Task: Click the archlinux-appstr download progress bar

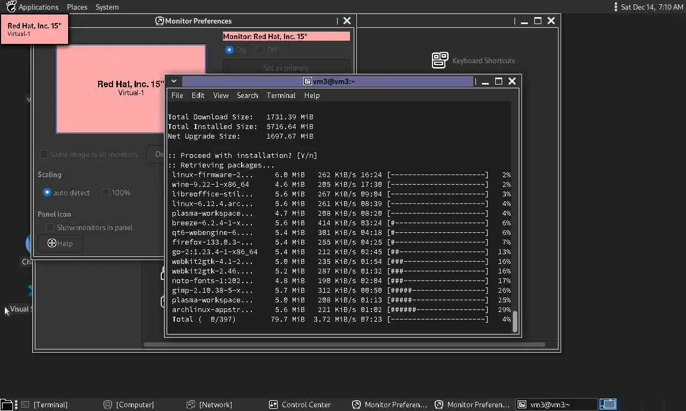Action: click(x=437, y=309)
